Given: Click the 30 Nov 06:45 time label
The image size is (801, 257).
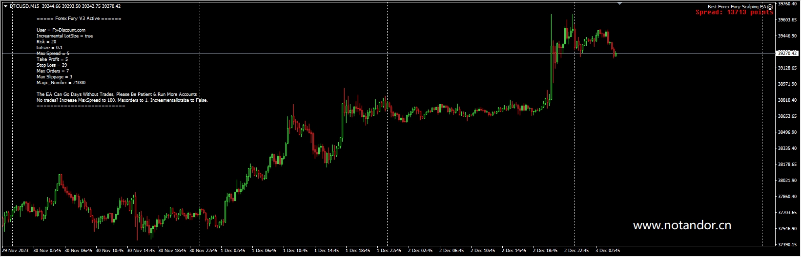Looking at the screenshot, I should (78, 251).
